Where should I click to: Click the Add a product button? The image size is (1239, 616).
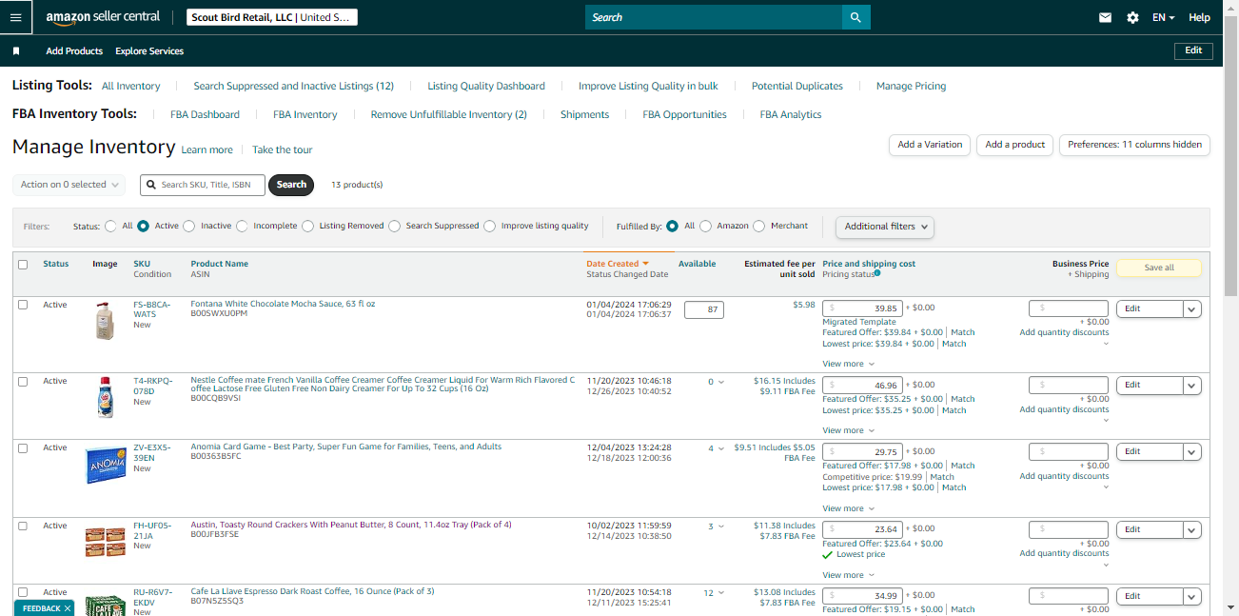pos(1014,145)
